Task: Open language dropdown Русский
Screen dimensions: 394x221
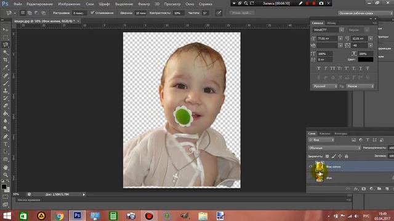Action: [x=325, y=86]
